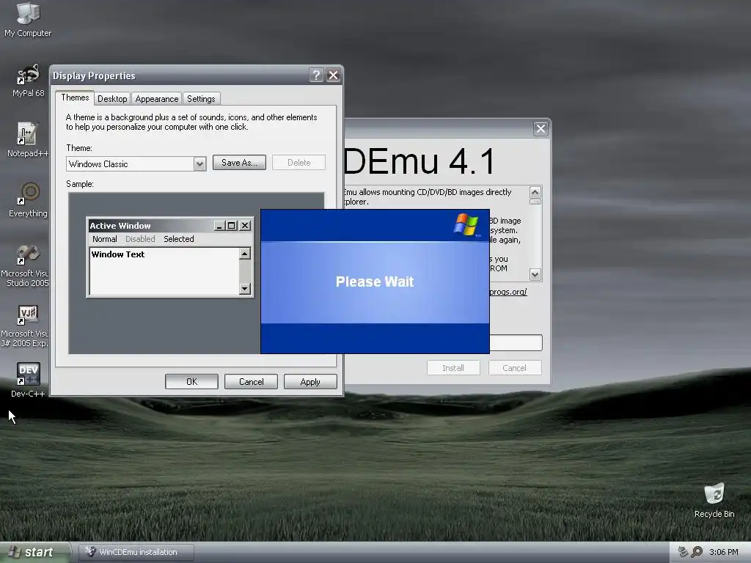The width and height of the screenshot is (751, 563).
Task: Click the disabled Delete theme button
Action: pos(299,163)
